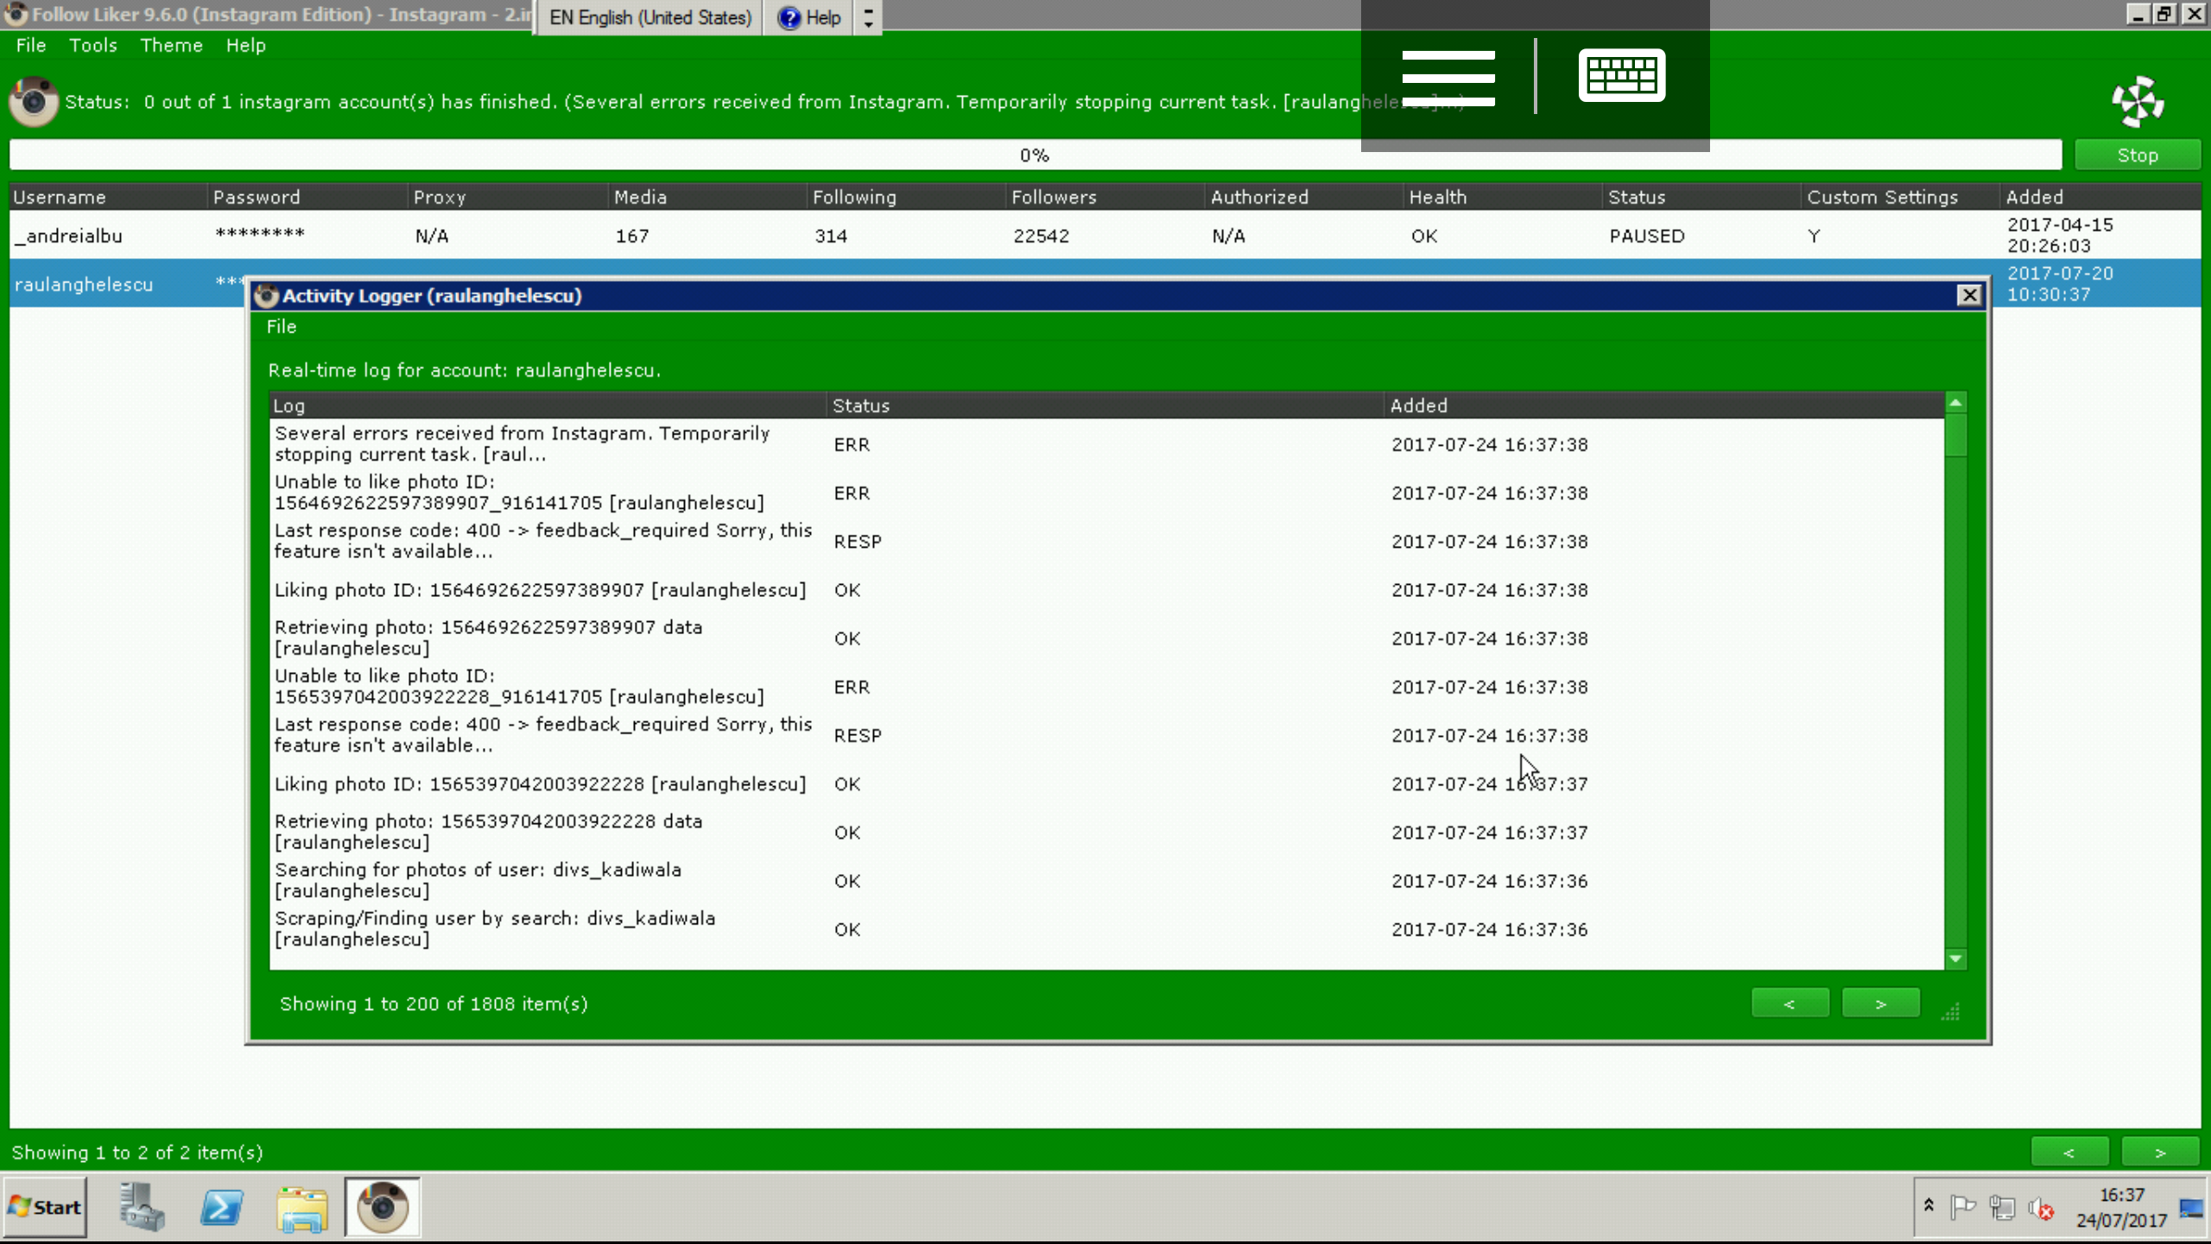Select 'Scraping/Finding user by search' log entry

pyautogui.click(x=1106, y=929)
